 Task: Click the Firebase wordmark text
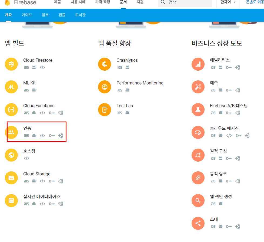pyautogui.click(x=25, y=2)
